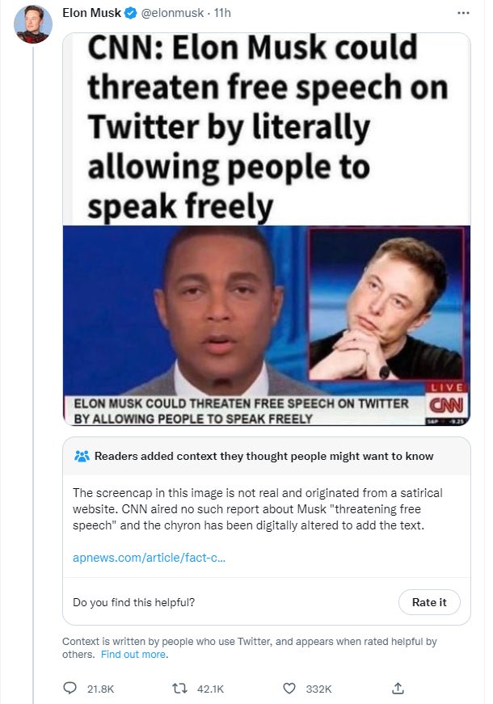Click the Elon Musk display name
The image size is (493, 704).
tap(91, 14)
